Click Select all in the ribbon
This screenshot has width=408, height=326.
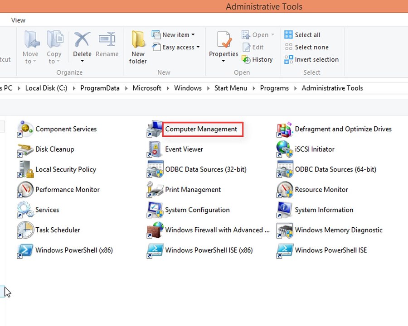302,34
